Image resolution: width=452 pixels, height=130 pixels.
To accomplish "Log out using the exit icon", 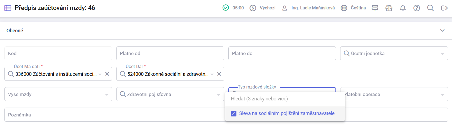I will pyautogui.click(x=444, y=8).
